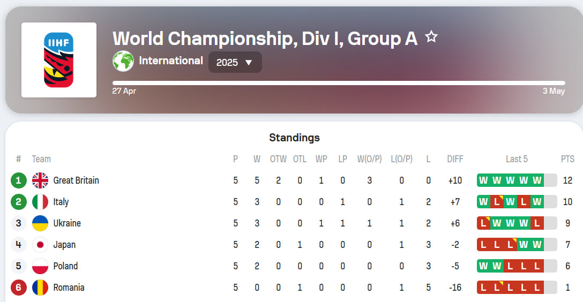This screenshot has height=302, width=583.
Task: Click the Ukraine flag icon
Action: [40, 223]
